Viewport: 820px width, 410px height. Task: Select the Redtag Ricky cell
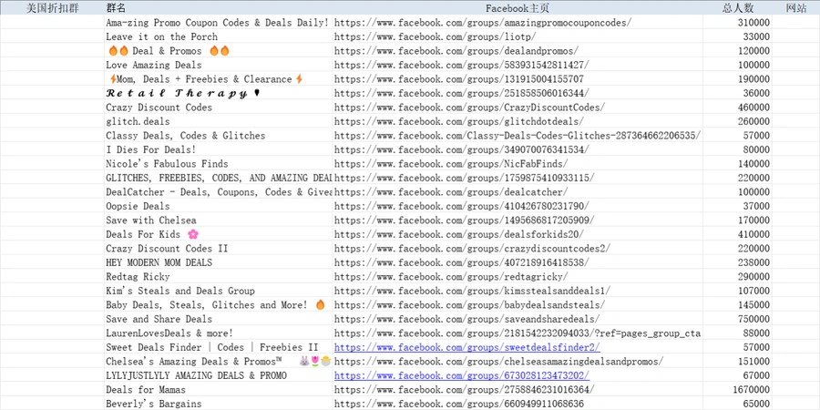(219, 277)
